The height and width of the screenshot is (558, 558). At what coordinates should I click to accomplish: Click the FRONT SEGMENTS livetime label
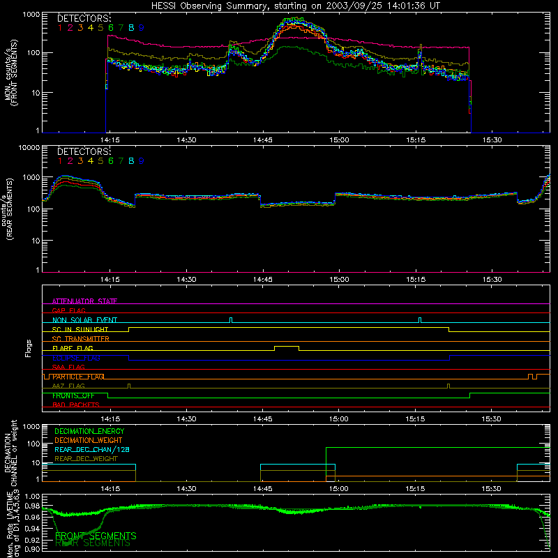coord(96,536)
